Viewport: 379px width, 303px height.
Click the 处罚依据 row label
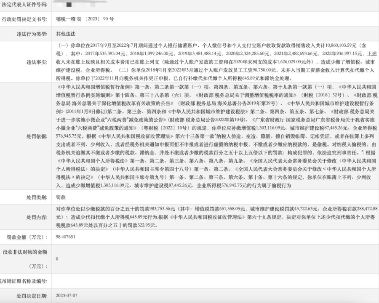(37, 136)
